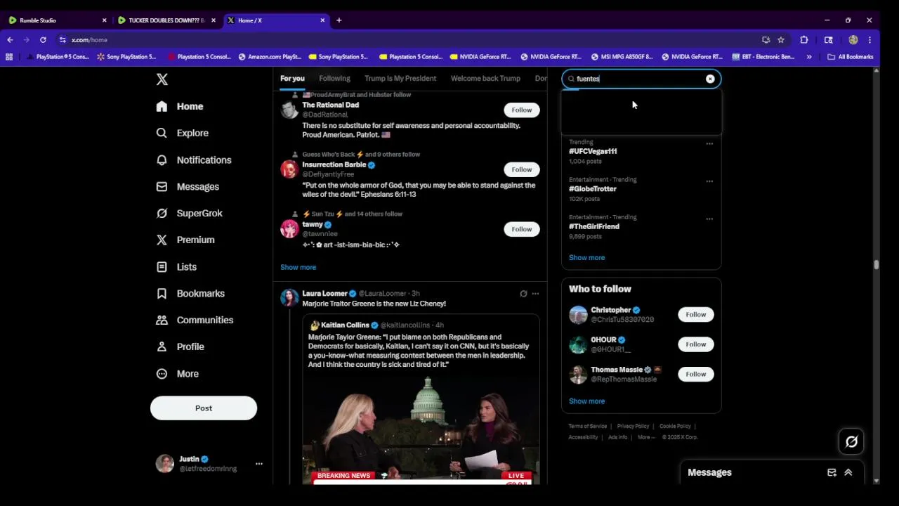Screen dimensions: 899x506
Task: Open Grok floating button
Action: pyautogui.click(x=851, y=441)
